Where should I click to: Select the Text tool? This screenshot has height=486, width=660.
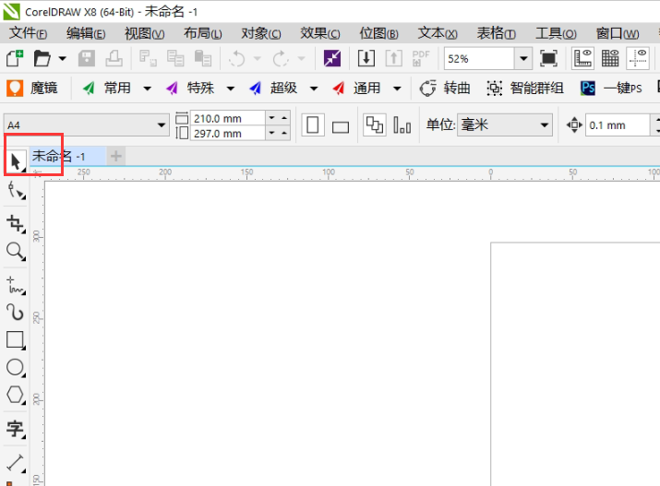(16, 429)
